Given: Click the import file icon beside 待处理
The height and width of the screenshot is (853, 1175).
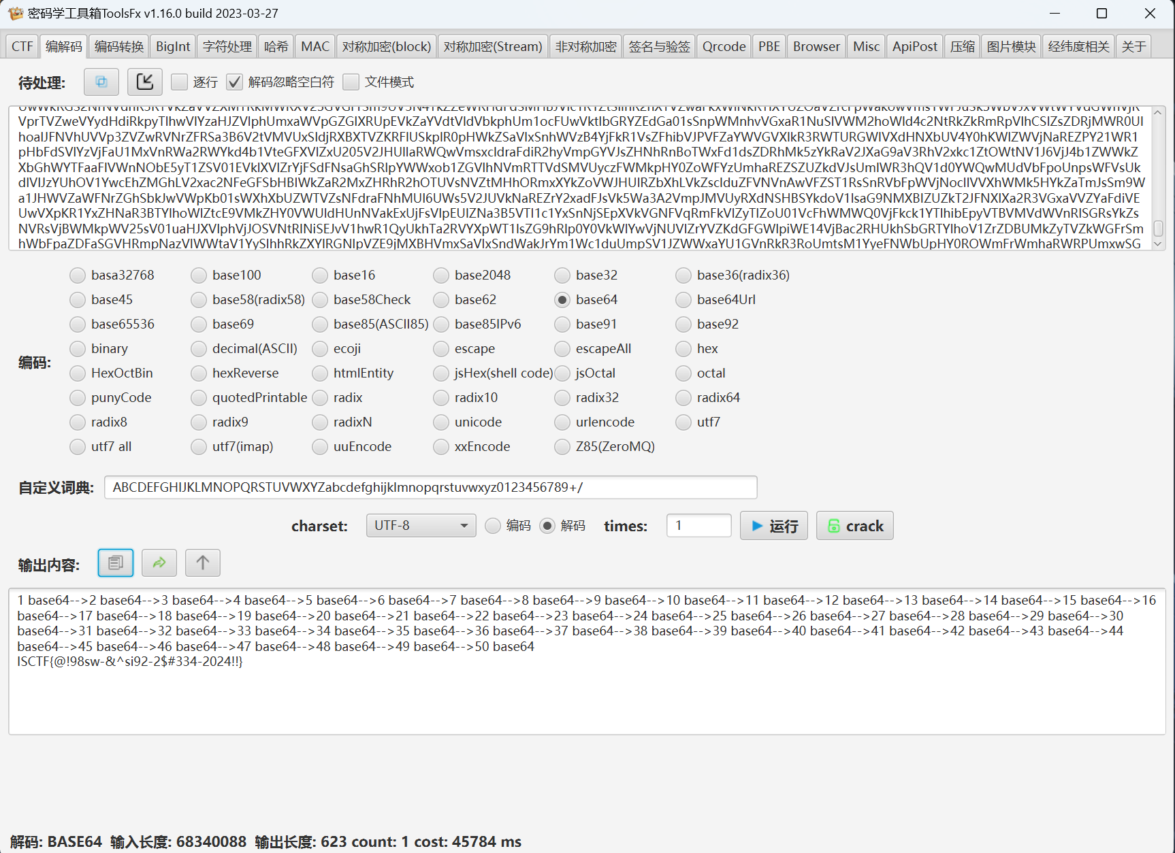Looking at the screenshot, I should pyautogui.click(x=145, y=82).
